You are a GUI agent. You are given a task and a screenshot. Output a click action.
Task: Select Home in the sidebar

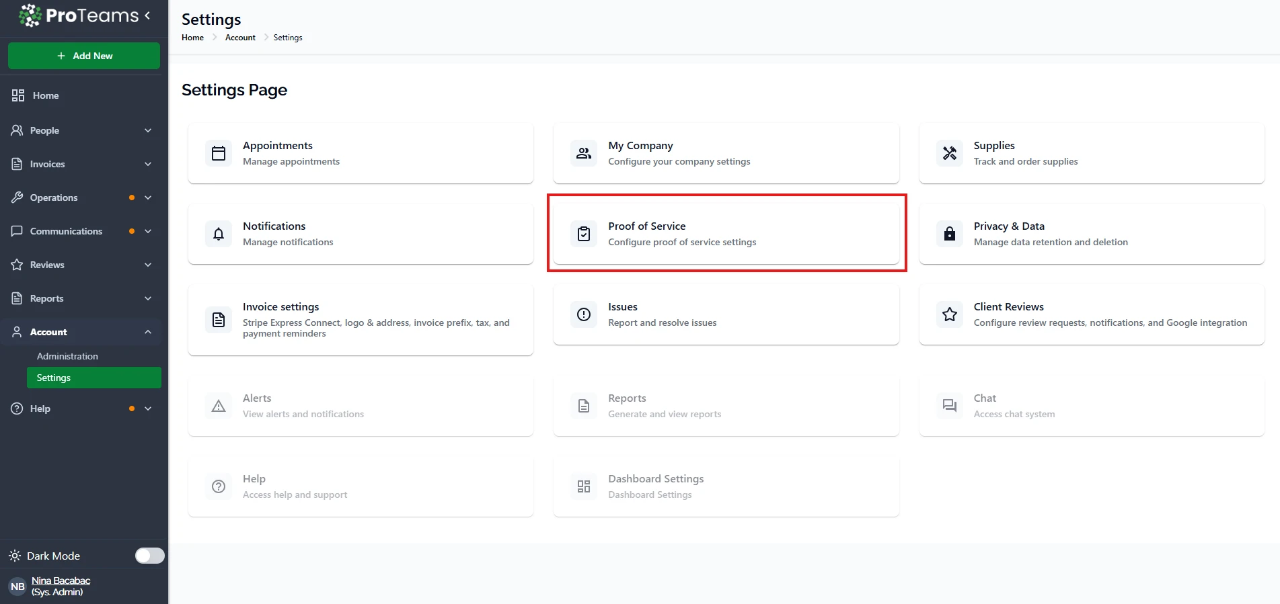[x=46, y=95]
